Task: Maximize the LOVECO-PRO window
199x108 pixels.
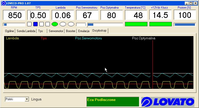Action: [191, 3]
